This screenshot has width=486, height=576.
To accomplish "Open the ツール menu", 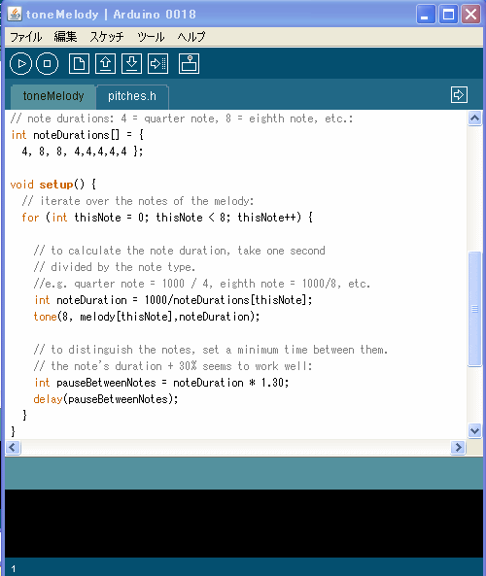I will click(x=151, y=37).
